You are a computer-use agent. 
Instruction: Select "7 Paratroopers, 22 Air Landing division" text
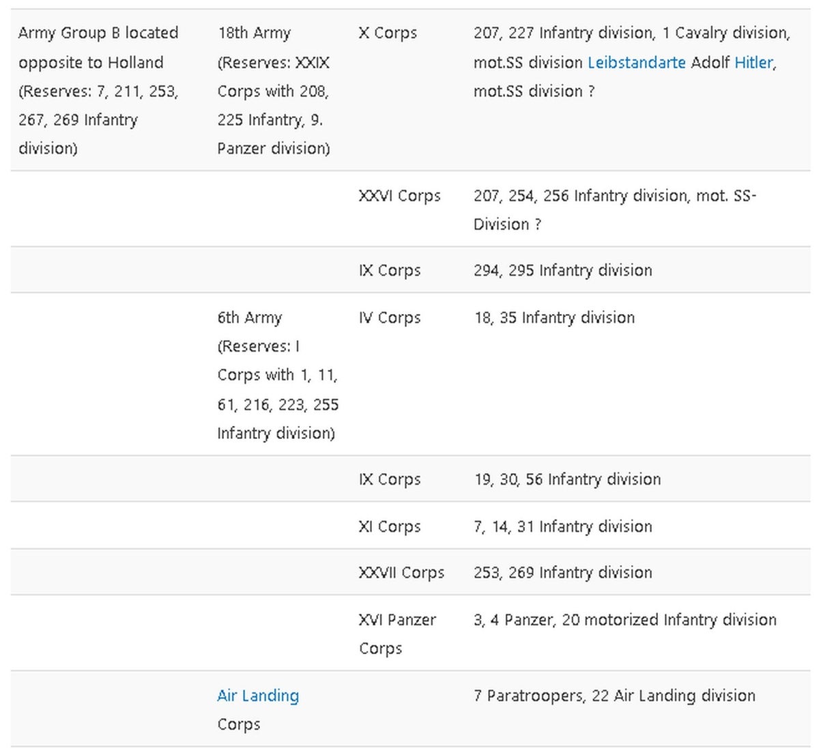point(614,696)
